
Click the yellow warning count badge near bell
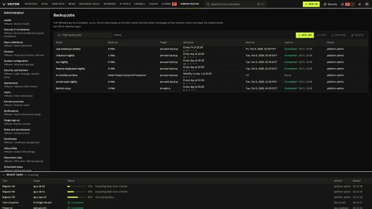tap(352, 4)
